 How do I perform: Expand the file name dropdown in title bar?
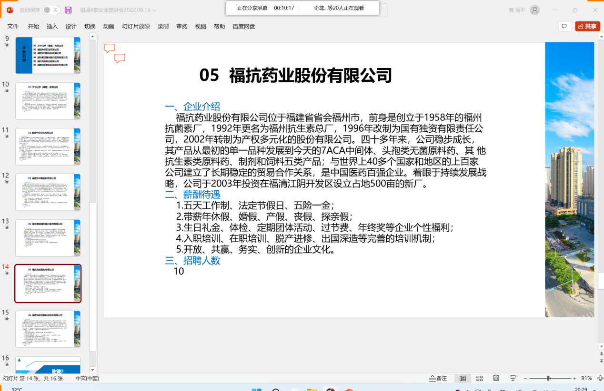click(154, 10)
